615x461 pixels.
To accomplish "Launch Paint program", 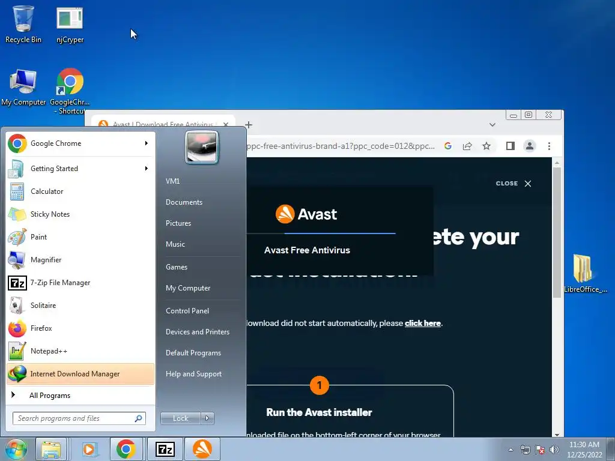I will pos(80,237).
